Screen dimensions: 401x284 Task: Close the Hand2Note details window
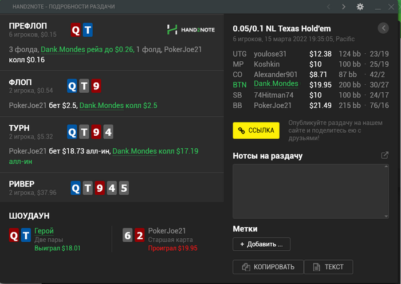pyautogui.click(x=391, y=7)
